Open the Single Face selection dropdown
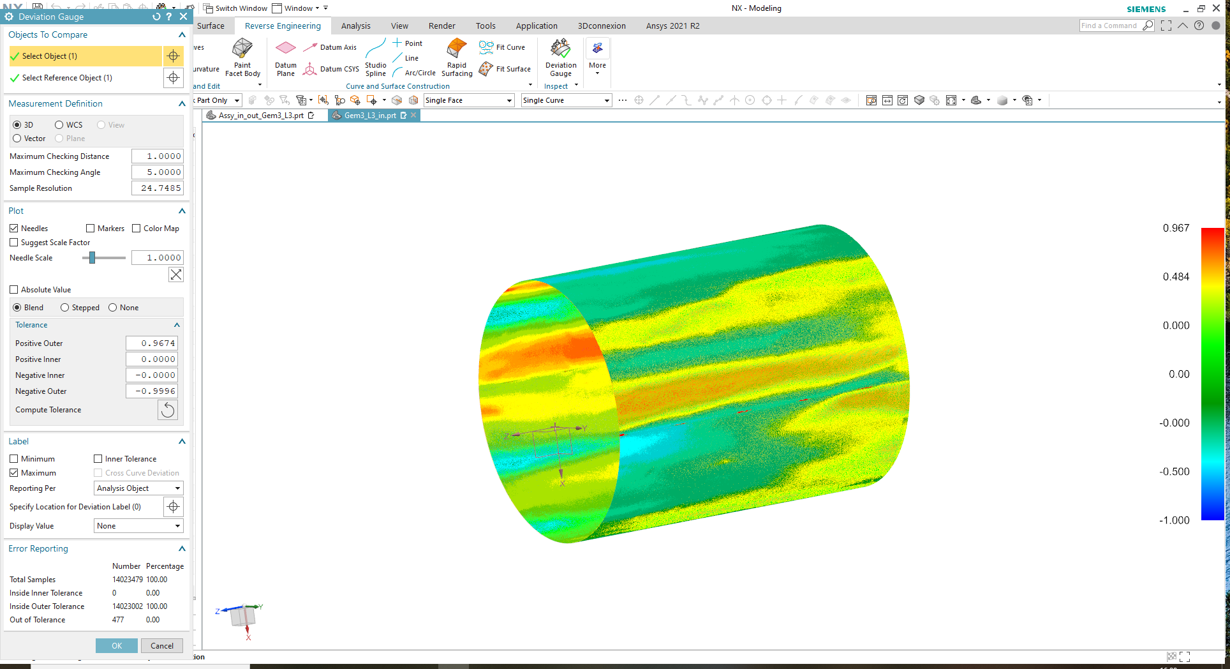The height and width of the screenshot is (669, 1230). point(469,100)
